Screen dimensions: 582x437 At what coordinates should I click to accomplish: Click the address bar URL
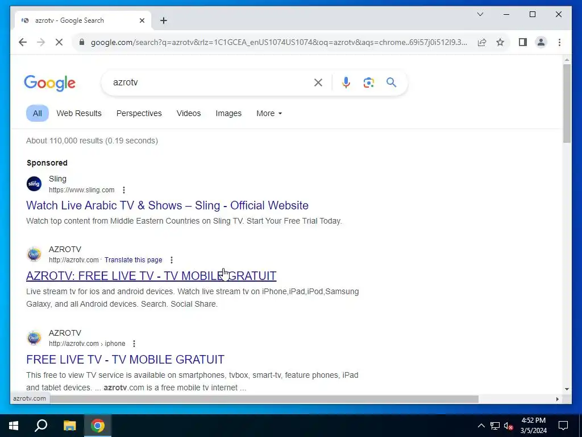(x=278, y=42)
